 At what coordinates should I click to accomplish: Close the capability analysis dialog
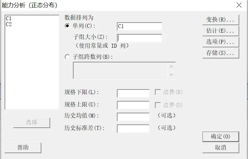[x=239, y=5]
